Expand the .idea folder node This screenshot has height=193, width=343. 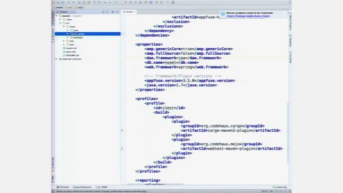click(x=60, y=19)
